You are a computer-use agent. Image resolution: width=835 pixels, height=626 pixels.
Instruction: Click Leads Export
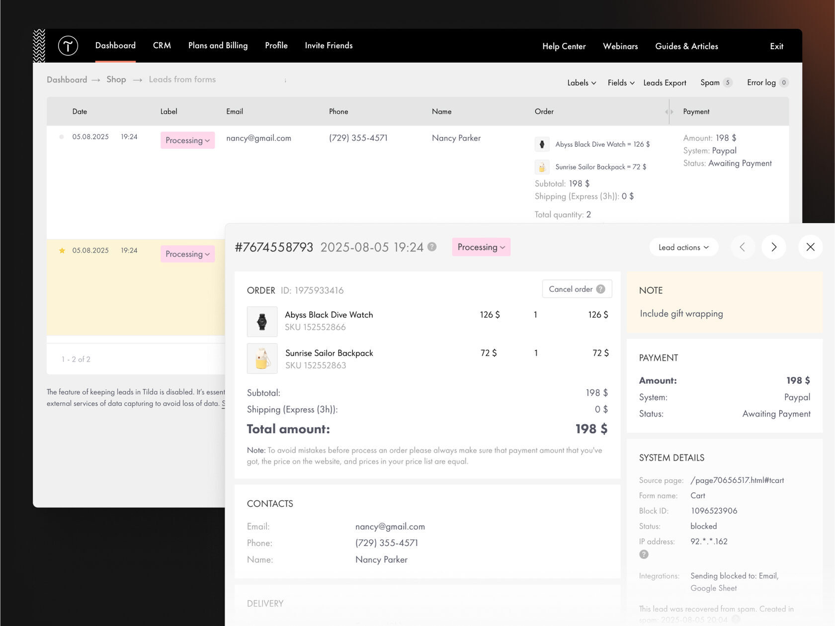point(665,83)
